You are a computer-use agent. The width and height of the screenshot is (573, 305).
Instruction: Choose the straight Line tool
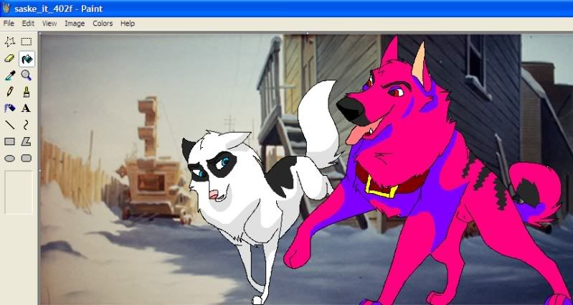pyautogui.click(x=9, y=125)
